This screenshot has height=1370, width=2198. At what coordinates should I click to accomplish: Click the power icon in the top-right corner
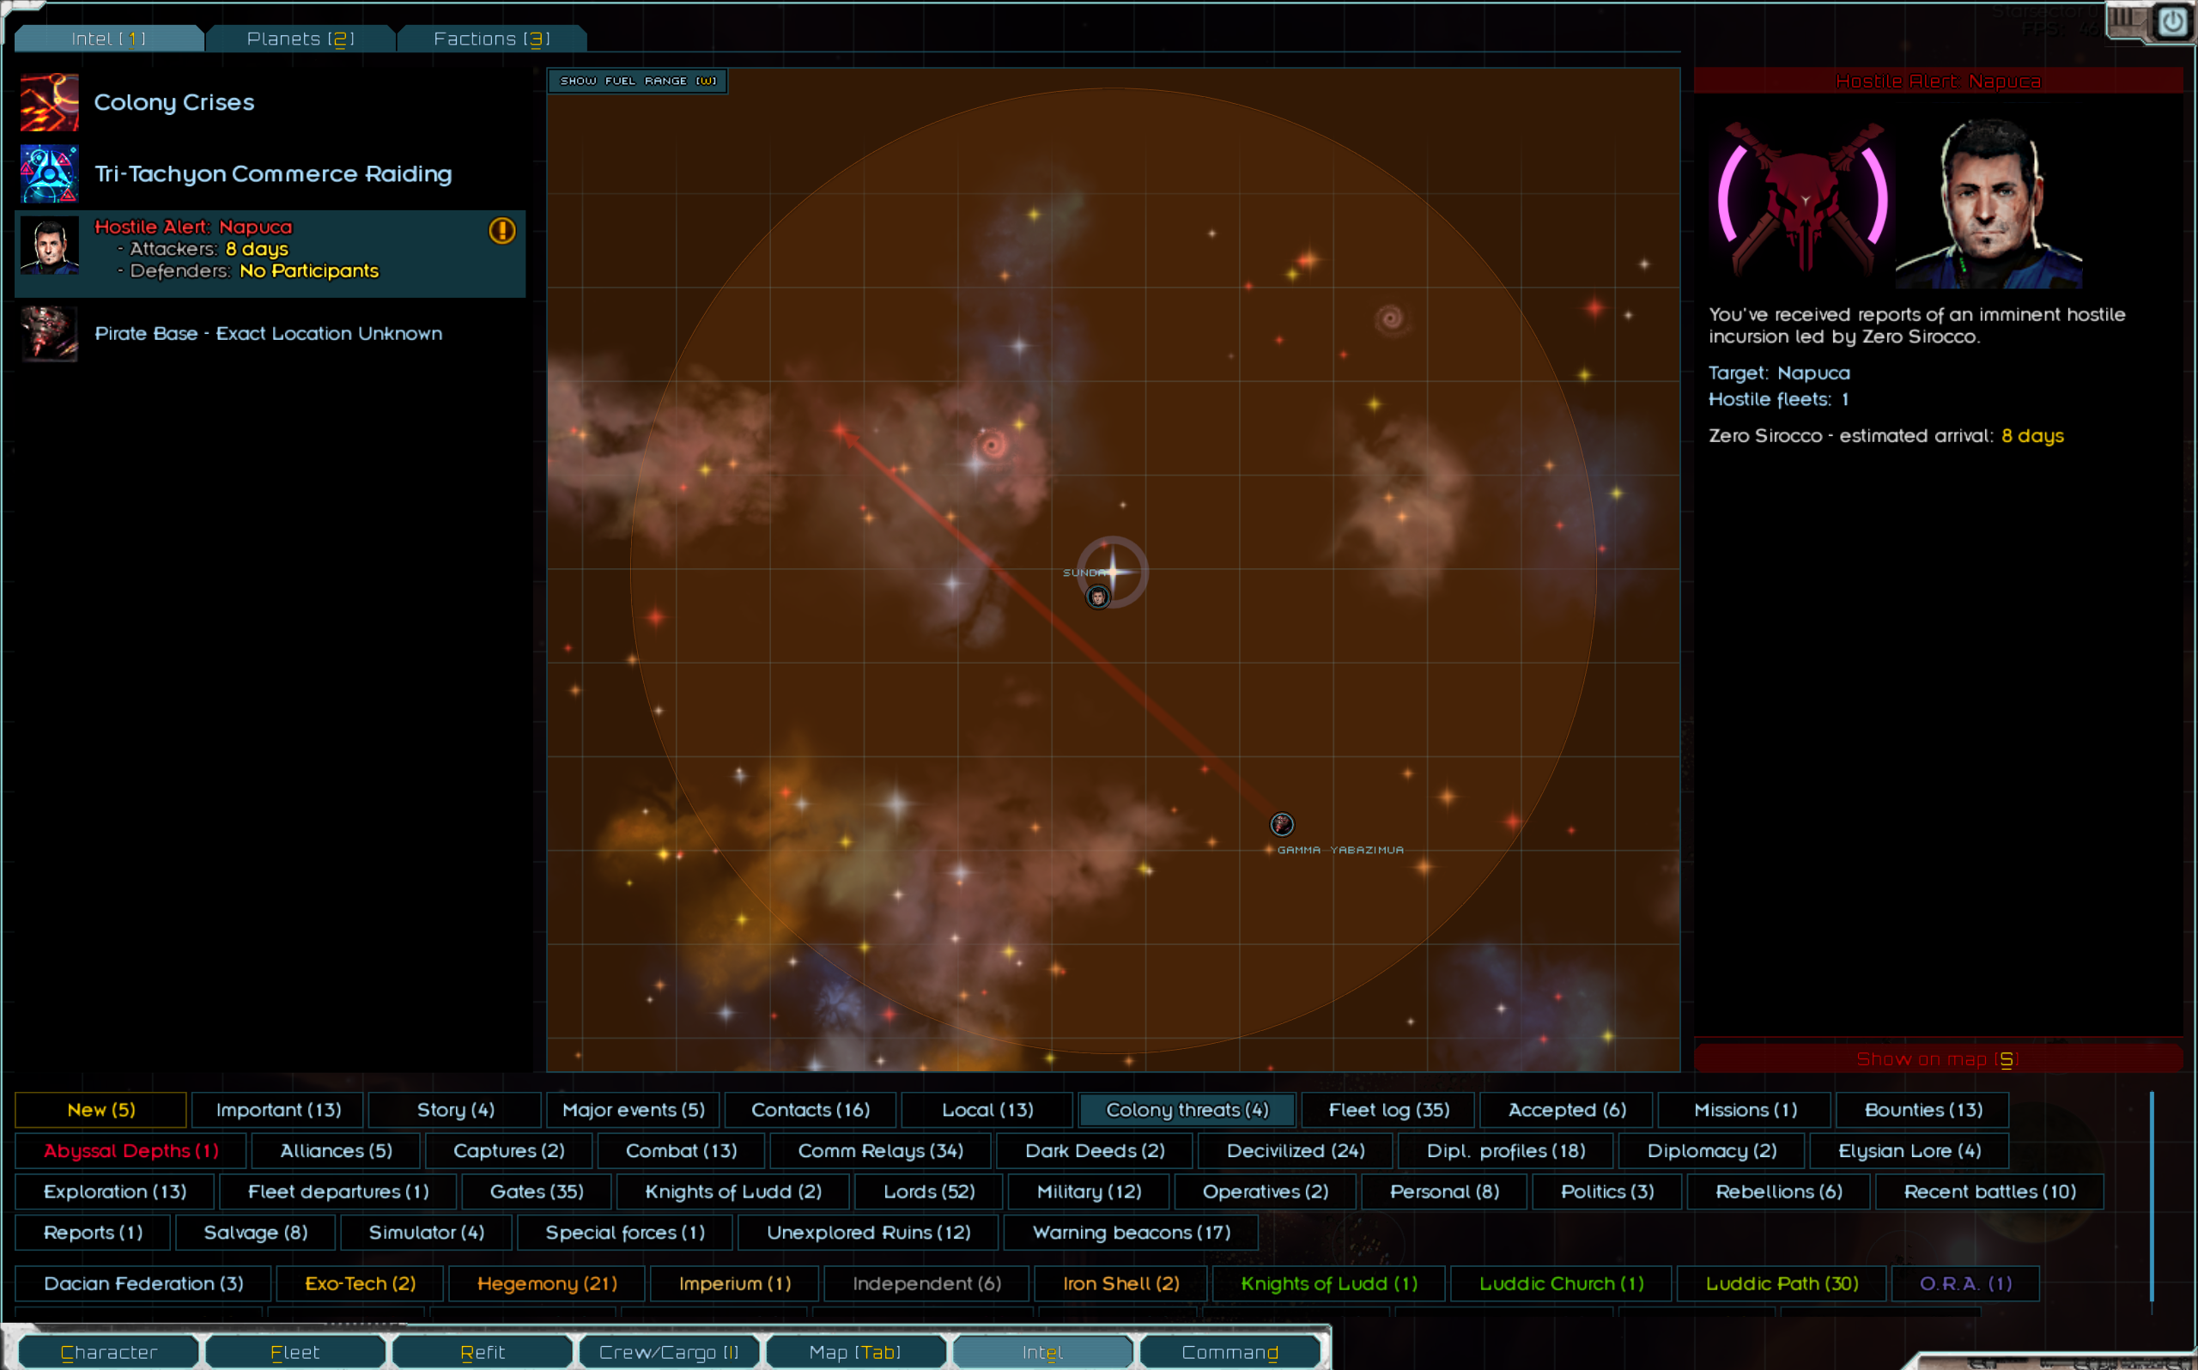[x=2172, y=21]
